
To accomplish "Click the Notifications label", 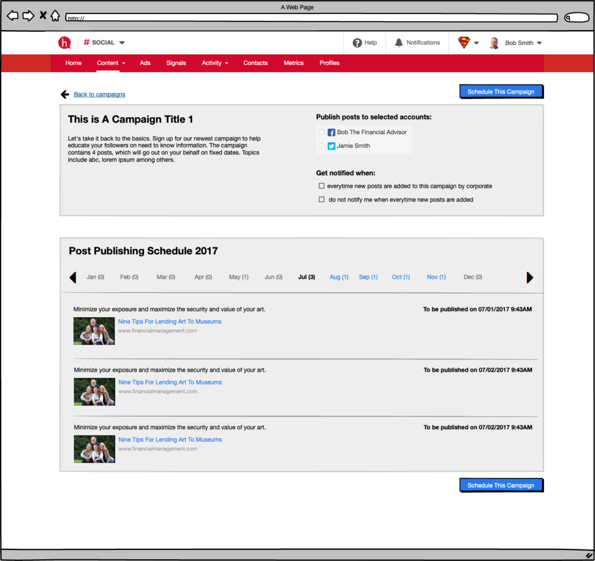I will [x=423, y=43].
